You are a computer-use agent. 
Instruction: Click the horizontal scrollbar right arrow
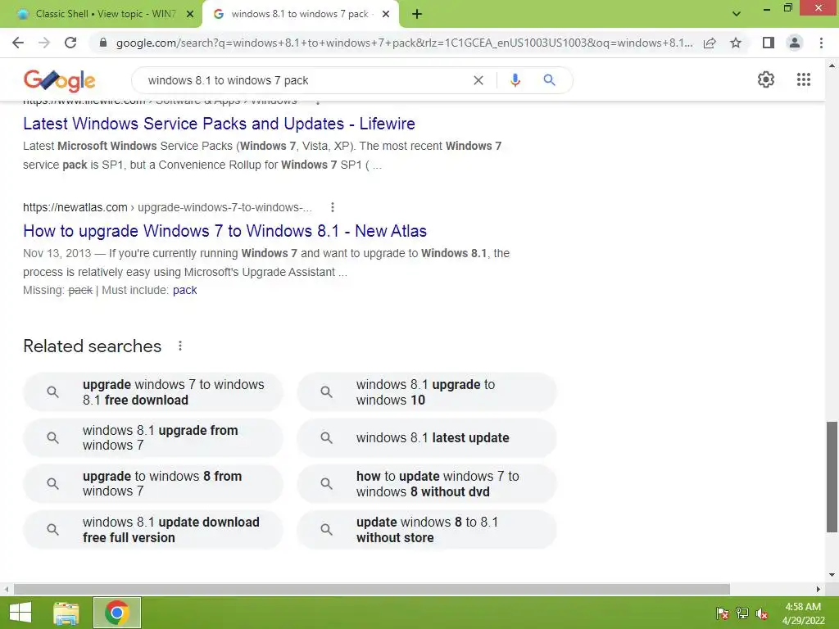click(x=819, y=589)
